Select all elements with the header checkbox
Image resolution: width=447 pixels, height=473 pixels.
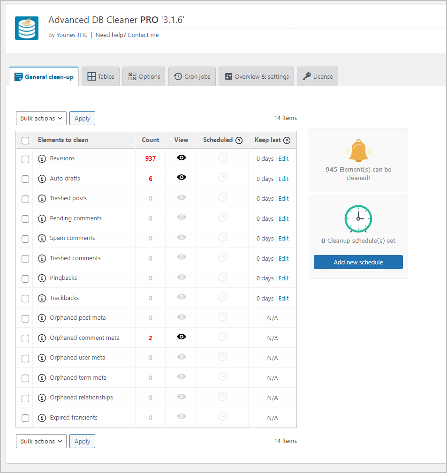[x=25, y=140]
